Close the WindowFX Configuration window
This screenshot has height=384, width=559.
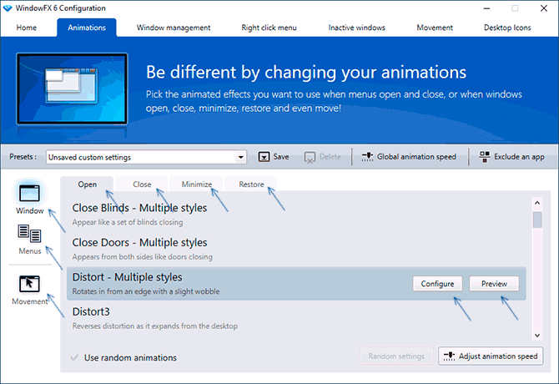(x=544, y=8)
